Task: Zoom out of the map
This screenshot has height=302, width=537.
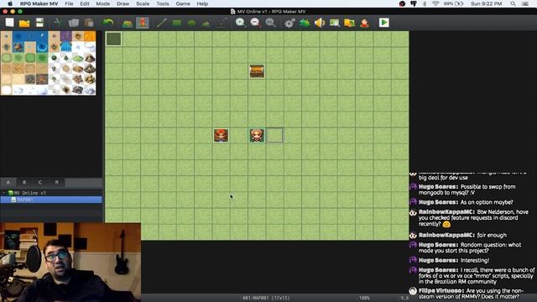Action: coord(255,23)
